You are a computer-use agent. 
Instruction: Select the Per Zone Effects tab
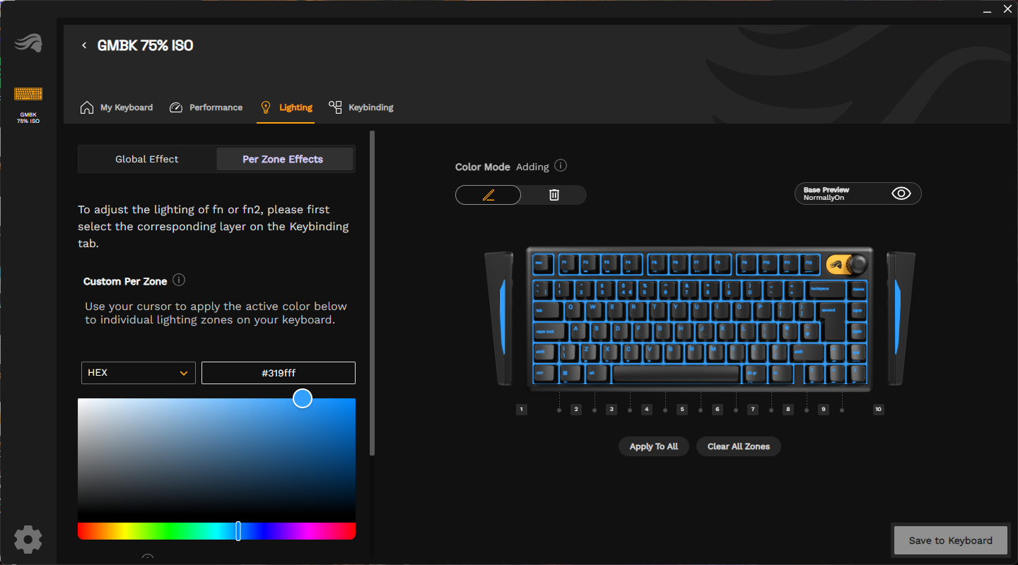pyautogui.click(x=283, y=159)
